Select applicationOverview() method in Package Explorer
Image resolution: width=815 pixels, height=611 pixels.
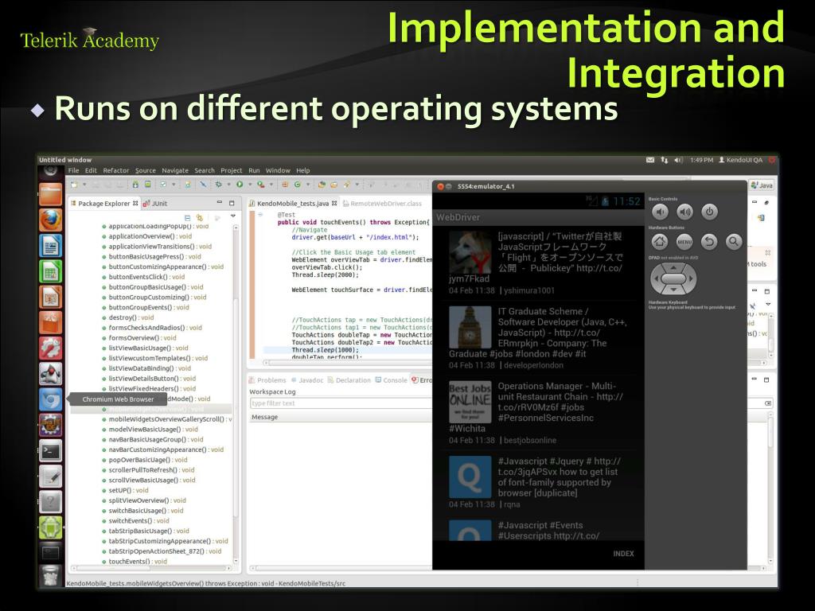pos(150,236)
